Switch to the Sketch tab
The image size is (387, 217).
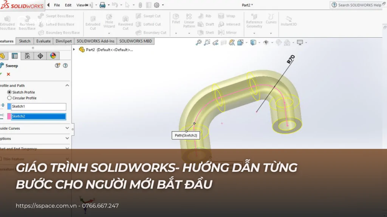[x=25, y=41]
